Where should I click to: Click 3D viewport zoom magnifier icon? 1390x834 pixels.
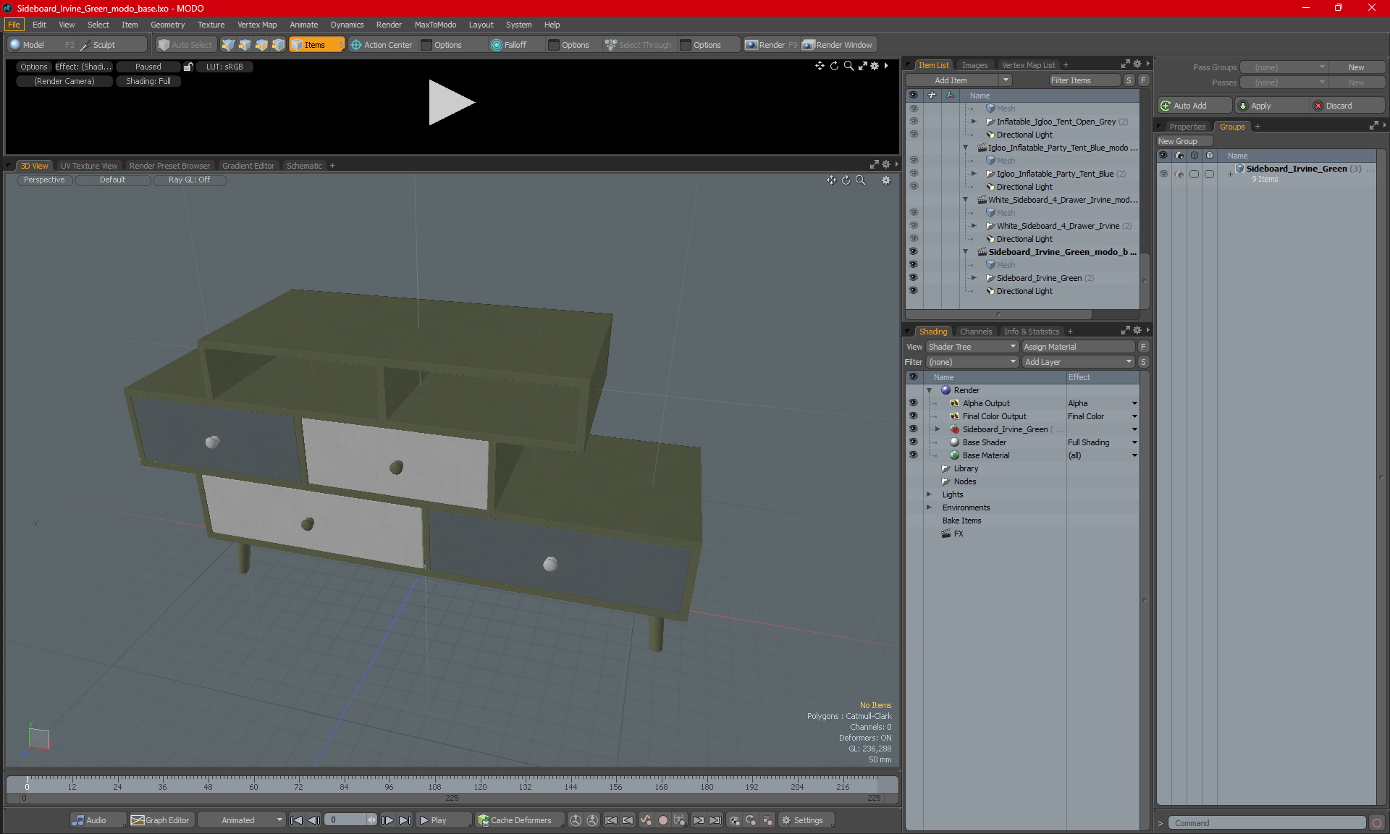(x=861, y=180)
